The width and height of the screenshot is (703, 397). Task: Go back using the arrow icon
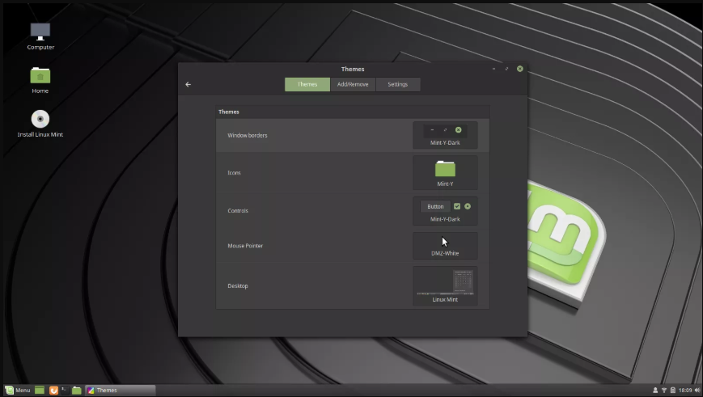(x=188, y=84)
